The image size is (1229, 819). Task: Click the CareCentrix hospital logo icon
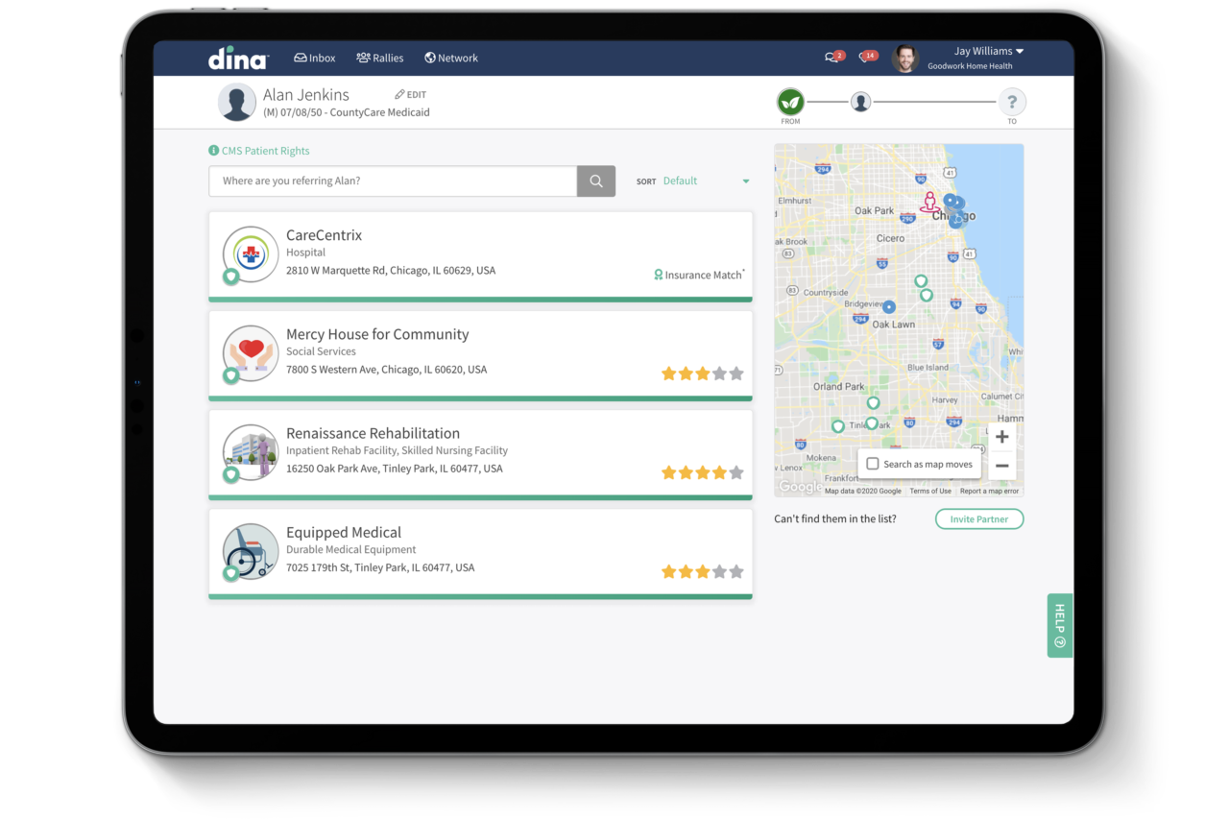(250, 254)
